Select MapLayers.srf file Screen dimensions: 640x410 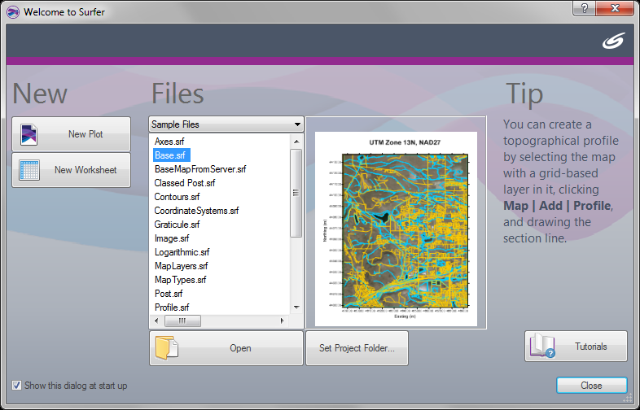182,266
